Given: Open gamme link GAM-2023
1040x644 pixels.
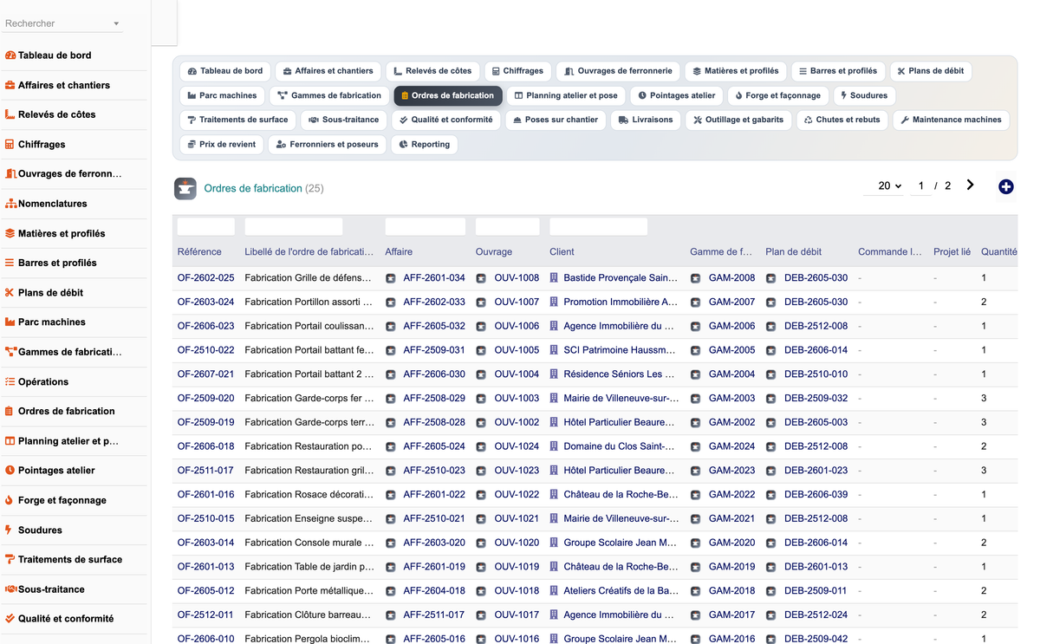Looking at the screenshot, I should (731, 471).
